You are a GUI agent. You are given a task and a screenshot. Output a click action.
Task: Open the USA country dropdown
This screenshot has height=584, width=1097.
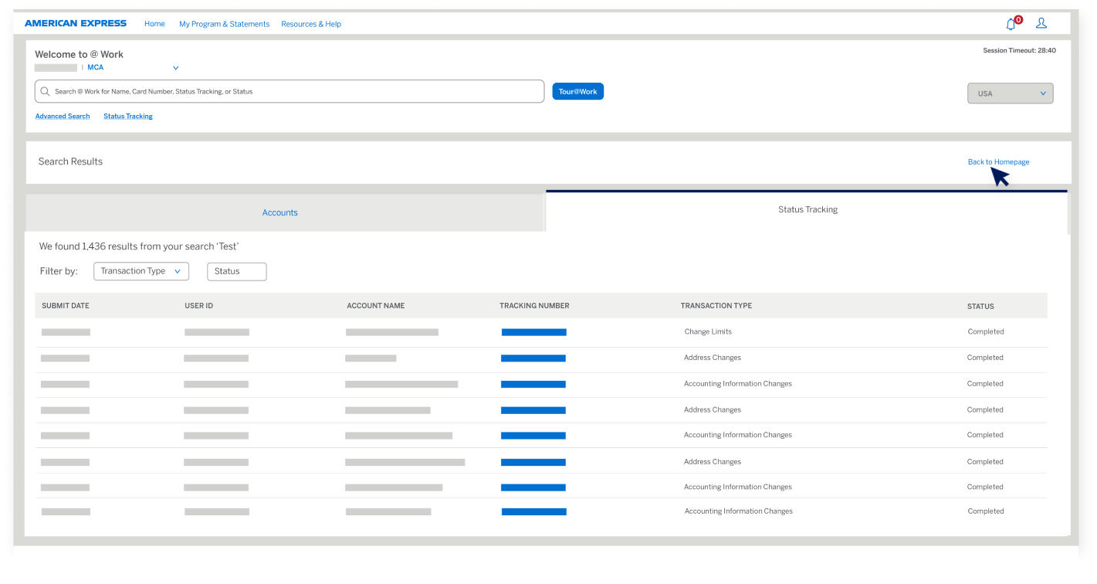(x=1010, y=93)
